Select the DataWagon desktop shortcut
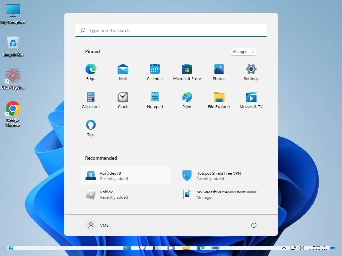Viewport: 342px width, 256px height. 13,79
